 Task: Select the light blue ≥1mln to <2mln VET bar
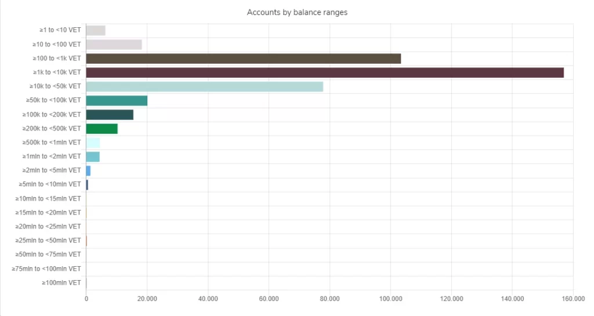point(93,157)
